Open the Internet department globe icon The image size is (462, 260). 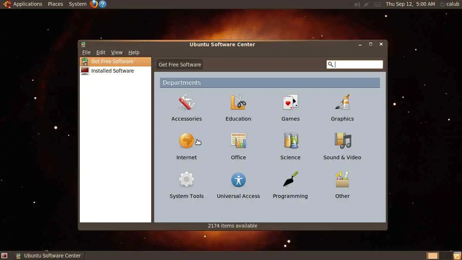coord(187,140)
